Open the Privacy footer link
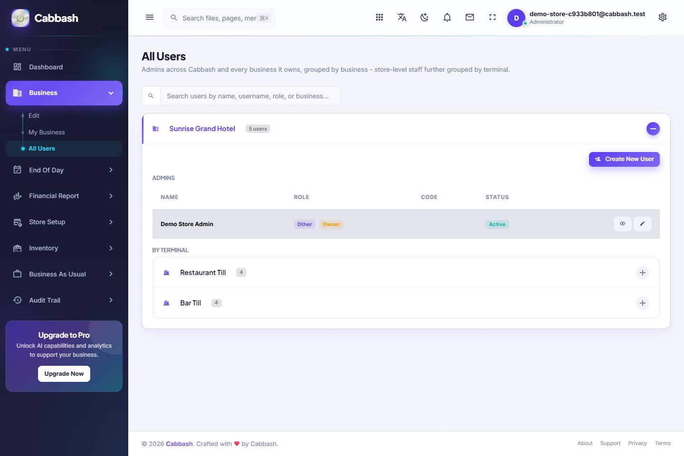Screen dimensions: 684x456 click(x=637, y=443)
